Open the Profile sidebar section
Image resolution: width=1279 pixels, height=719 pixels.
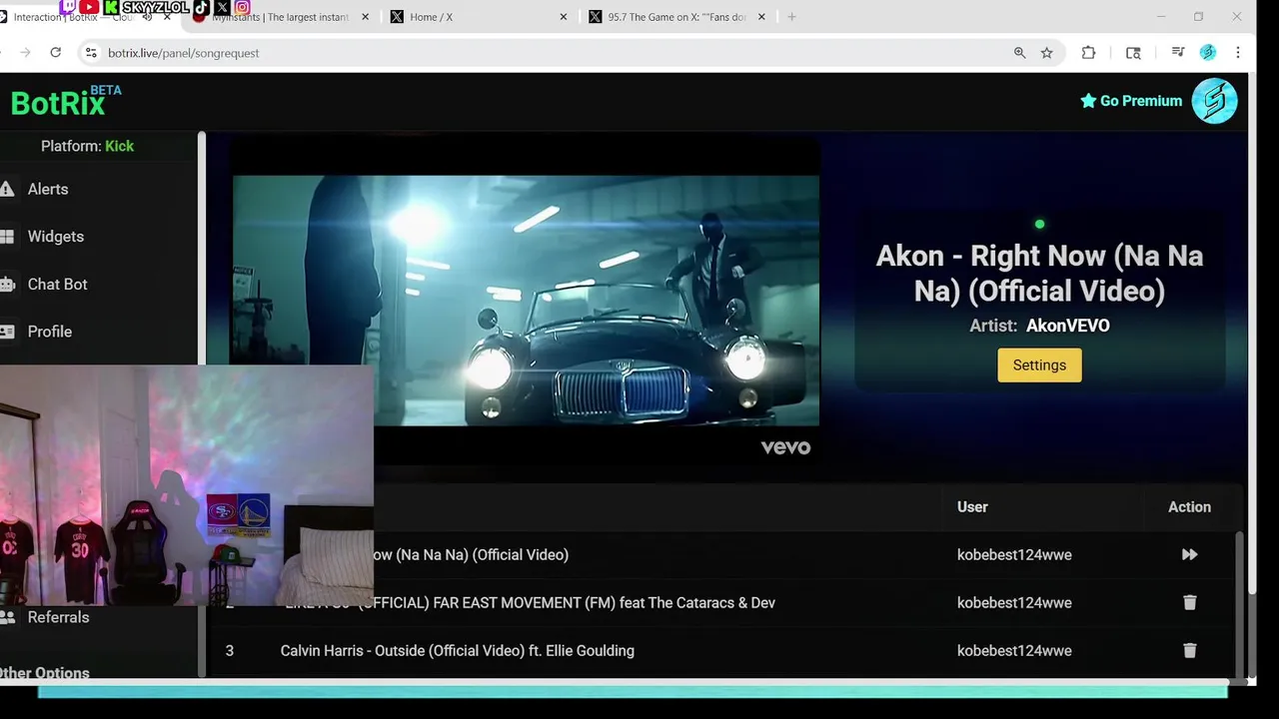click(49, 332)
